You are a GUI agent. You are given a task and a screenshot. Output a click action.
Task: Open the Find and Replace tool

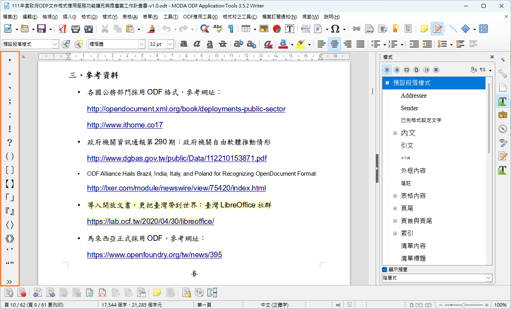pyautogui.click(x=204, y=29)
